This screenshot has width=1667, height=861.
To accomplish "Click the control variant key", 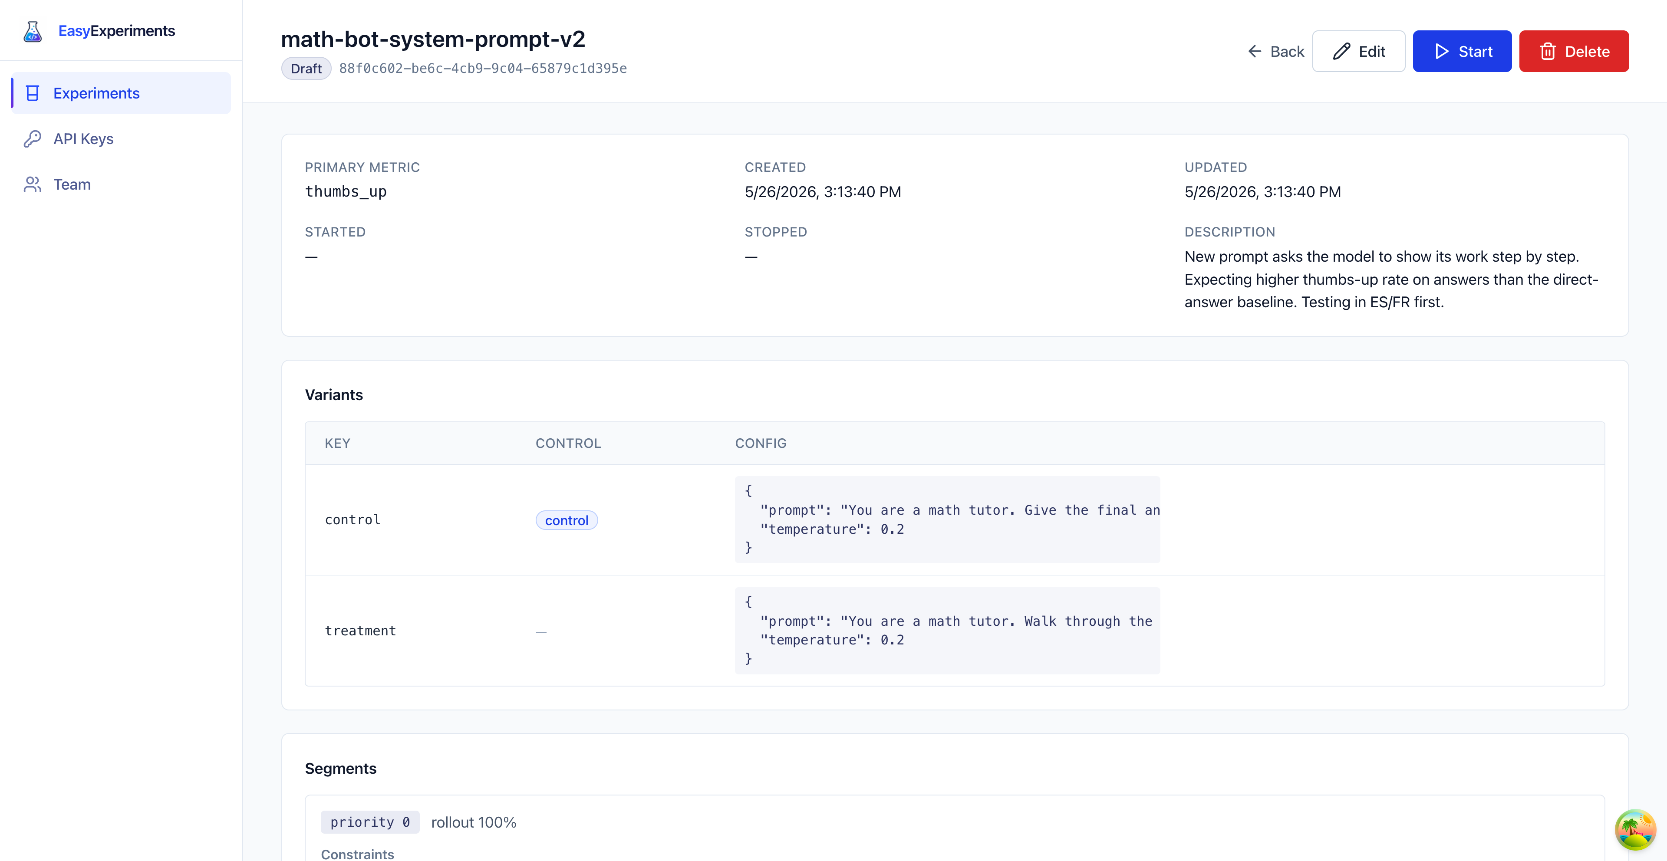I will coord(353,520).
